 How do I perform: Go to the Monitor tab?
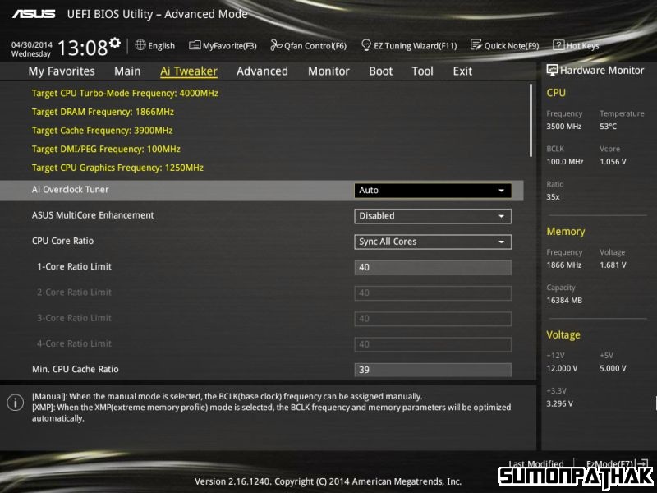tap(328, 71)
